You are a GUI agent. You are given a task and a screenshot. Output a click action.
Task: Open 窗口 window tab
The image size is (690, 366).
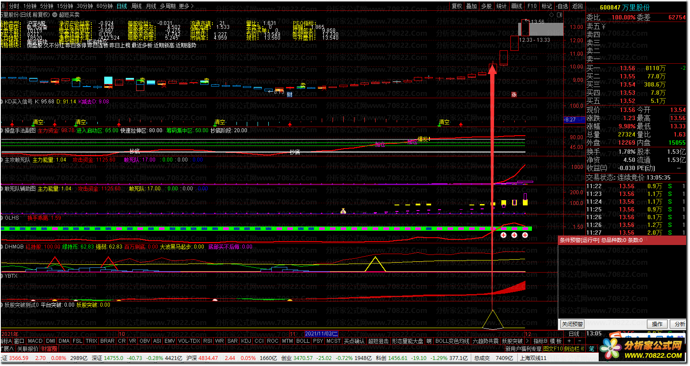[x=19, y=341]
